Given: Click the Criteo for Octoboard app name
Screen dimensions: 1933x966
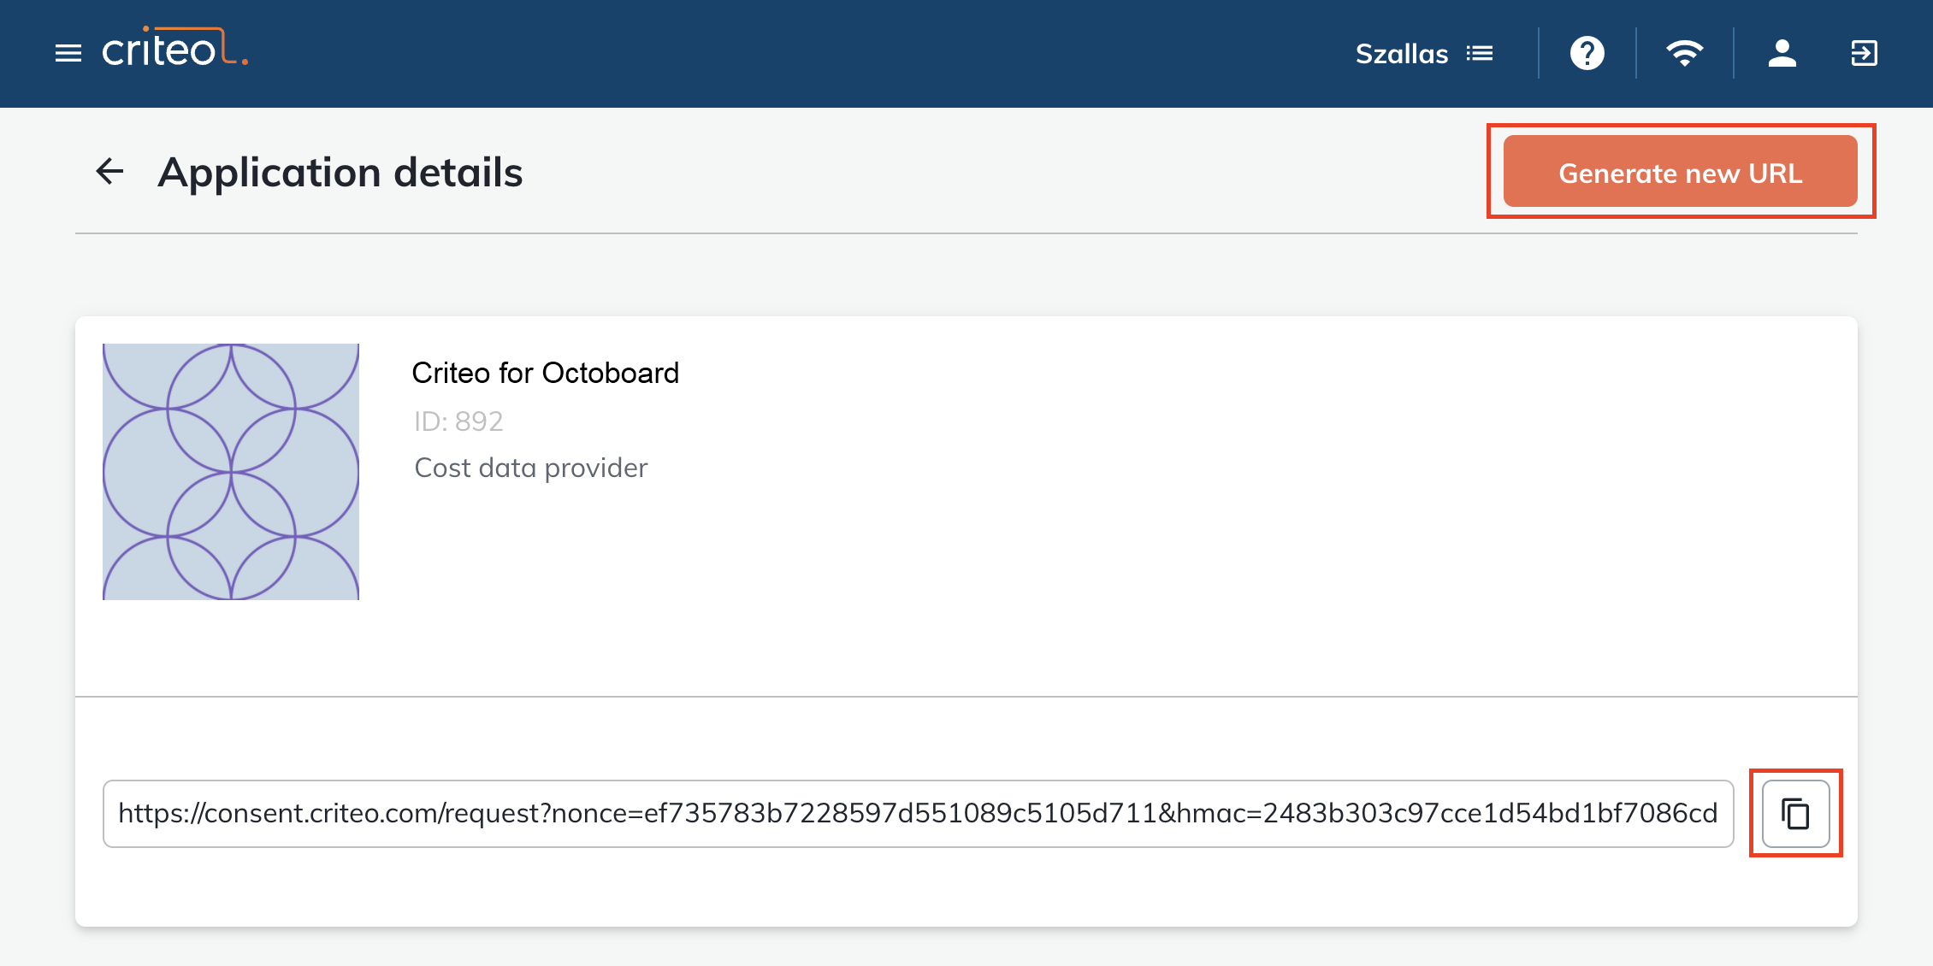Looking at the screenshot, I should tap(546, 373).
